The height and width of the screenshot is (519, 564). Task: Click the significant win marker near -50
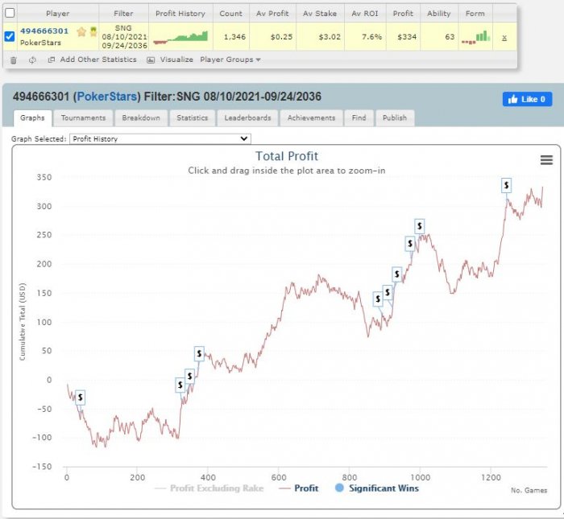tap(81, 397)
